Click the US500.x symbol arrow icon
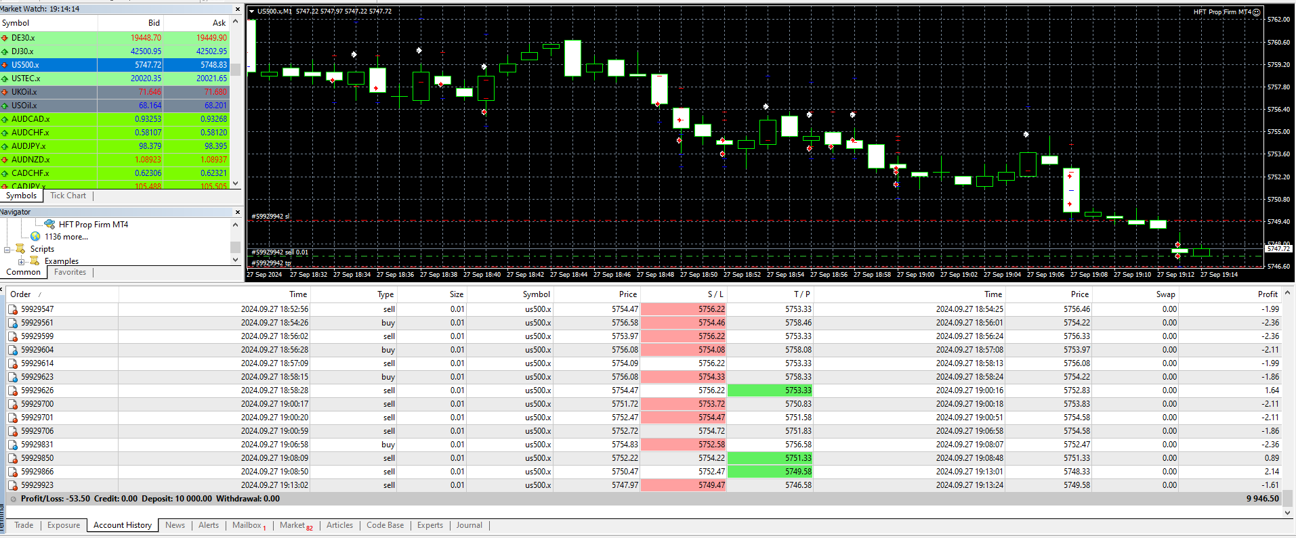Screen dimensions: 1296x538 click(x=5, y=65)
